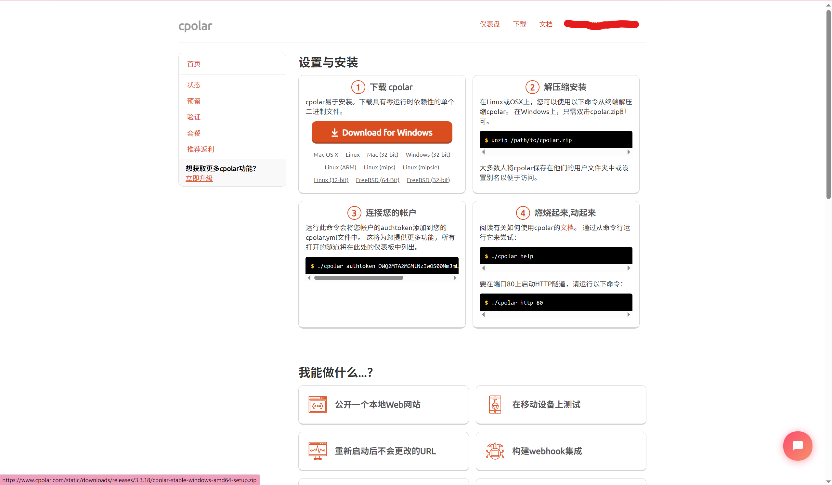
Task: Open the 在移动设备上测试 card
Action: 561,404
